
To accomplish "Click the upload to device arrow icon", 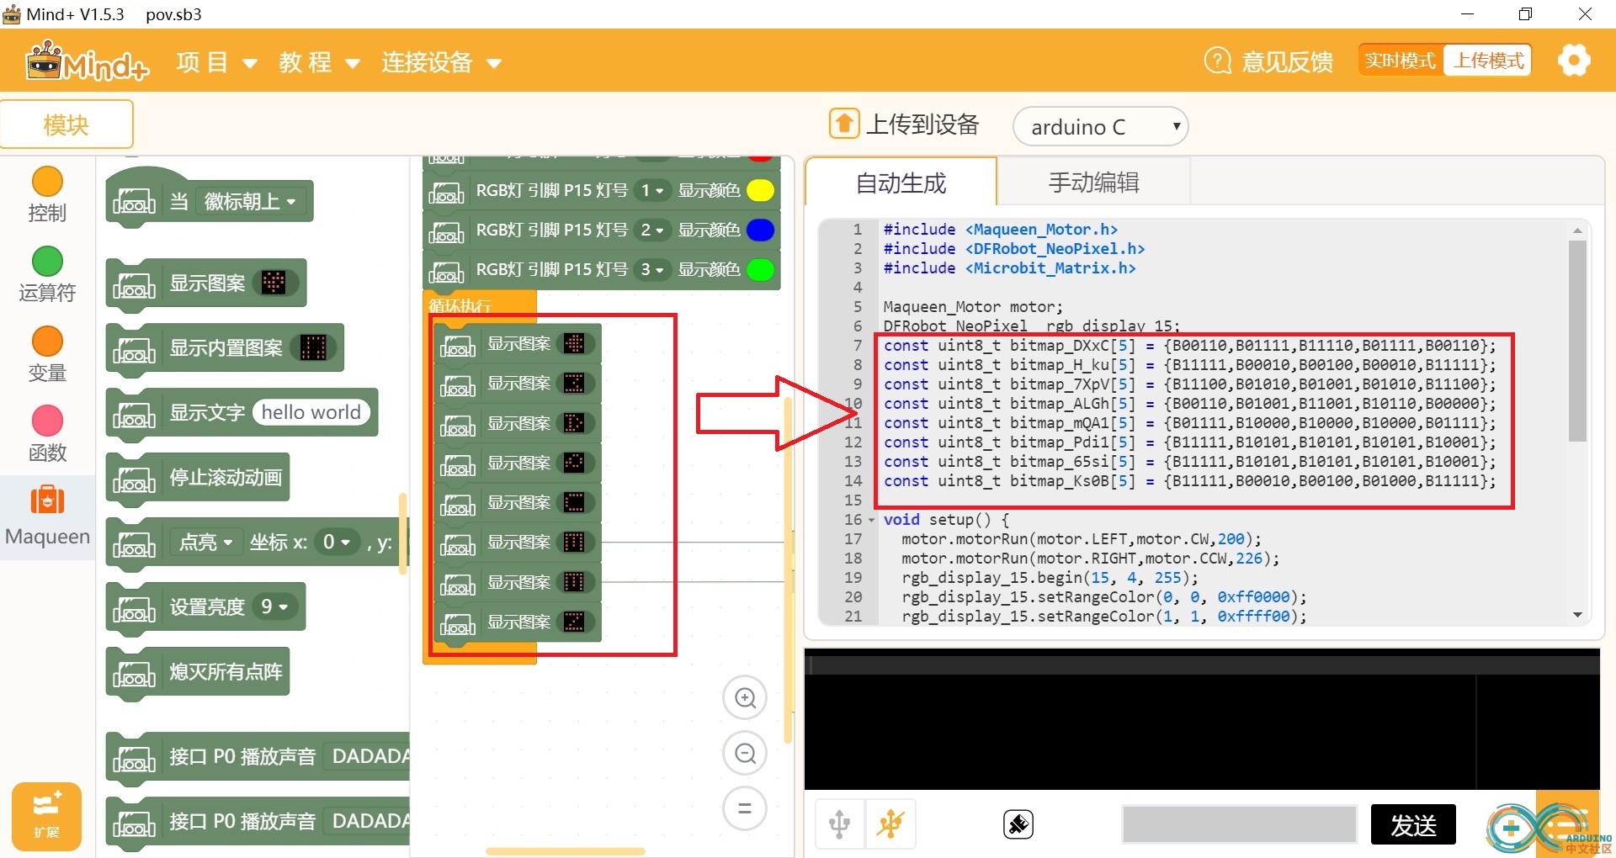I will [844, 124].
